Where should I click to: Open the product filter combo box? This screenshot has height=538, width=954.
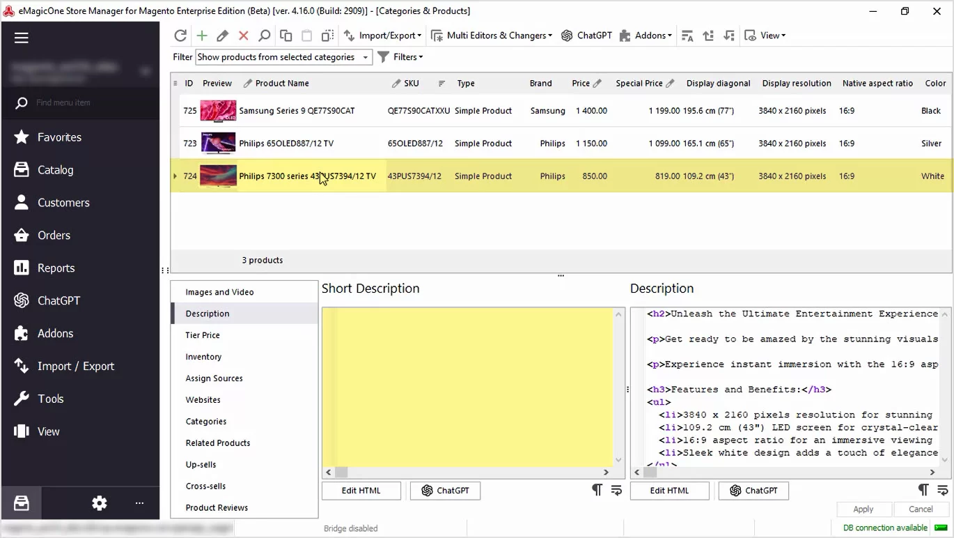pos(284,57)
